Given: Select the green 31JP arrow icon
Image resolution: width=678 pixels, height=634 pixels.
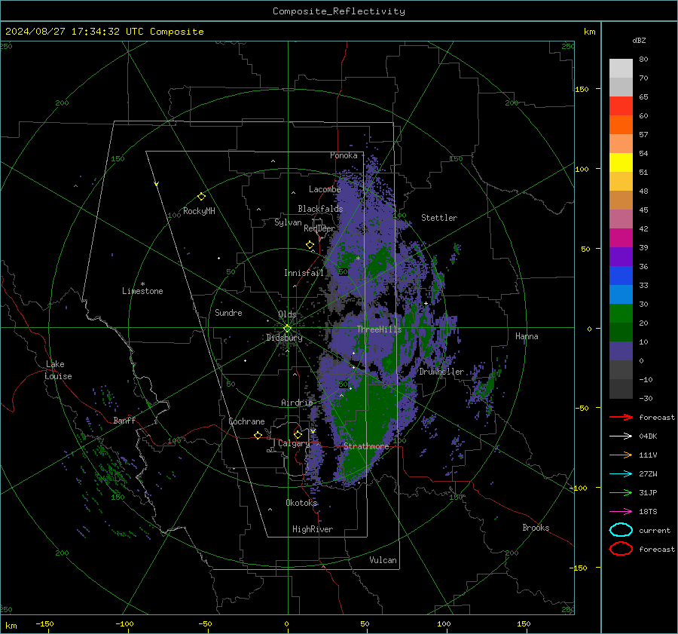Looking at the screenshot, I should tap(621, 492).
